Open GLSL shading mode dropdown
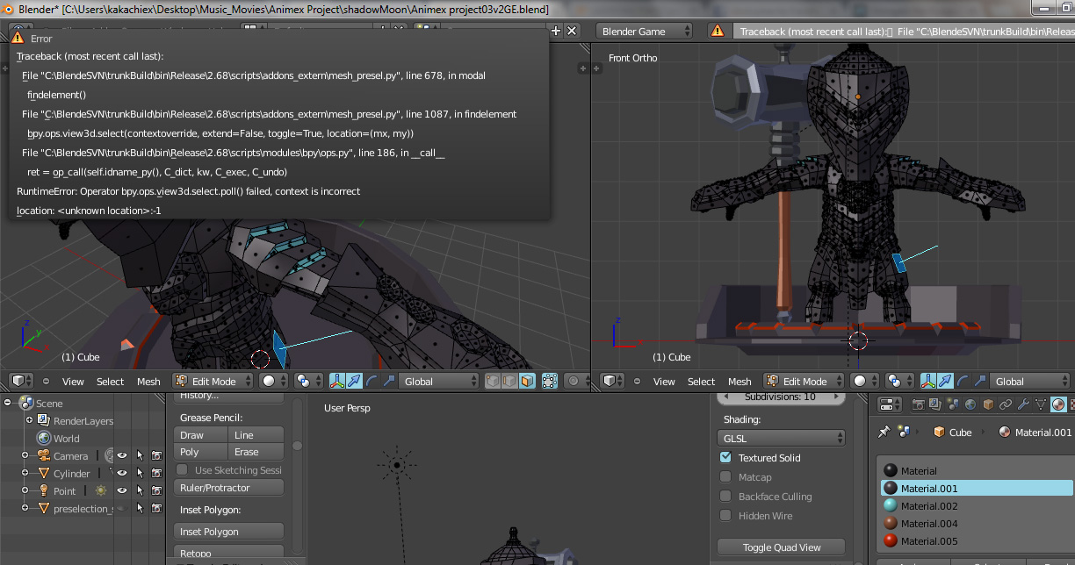The height and width of the screenshot is (565, 1075). (782, 437)
